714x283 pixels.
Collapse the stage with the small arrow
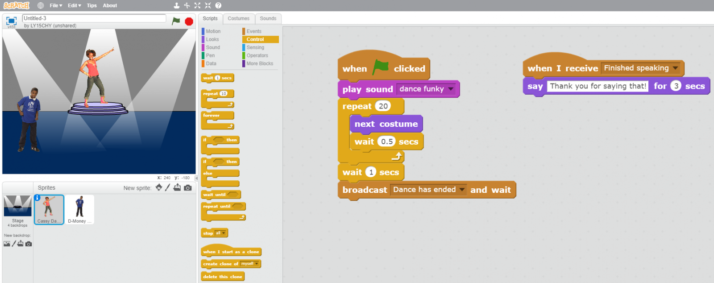(x=196, y=178)
